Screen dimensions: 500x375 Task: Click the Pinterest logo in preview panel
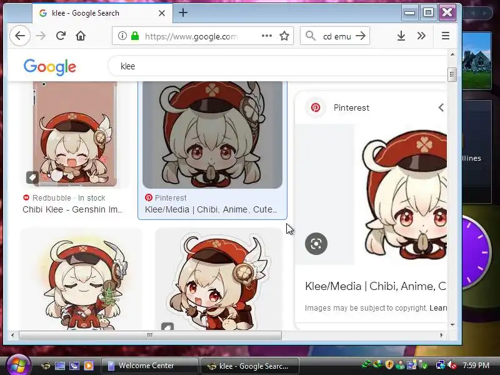[x=316, y=107]
